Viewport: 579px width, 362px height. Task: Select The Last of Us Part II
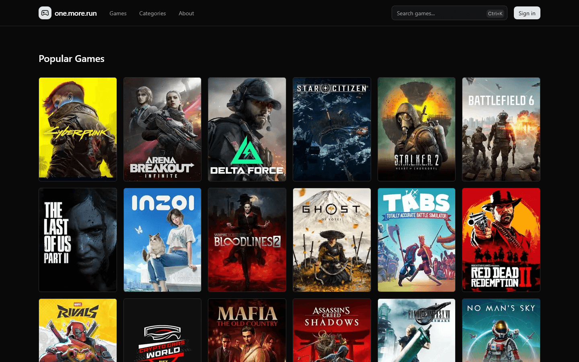click(x=78, y=240)
